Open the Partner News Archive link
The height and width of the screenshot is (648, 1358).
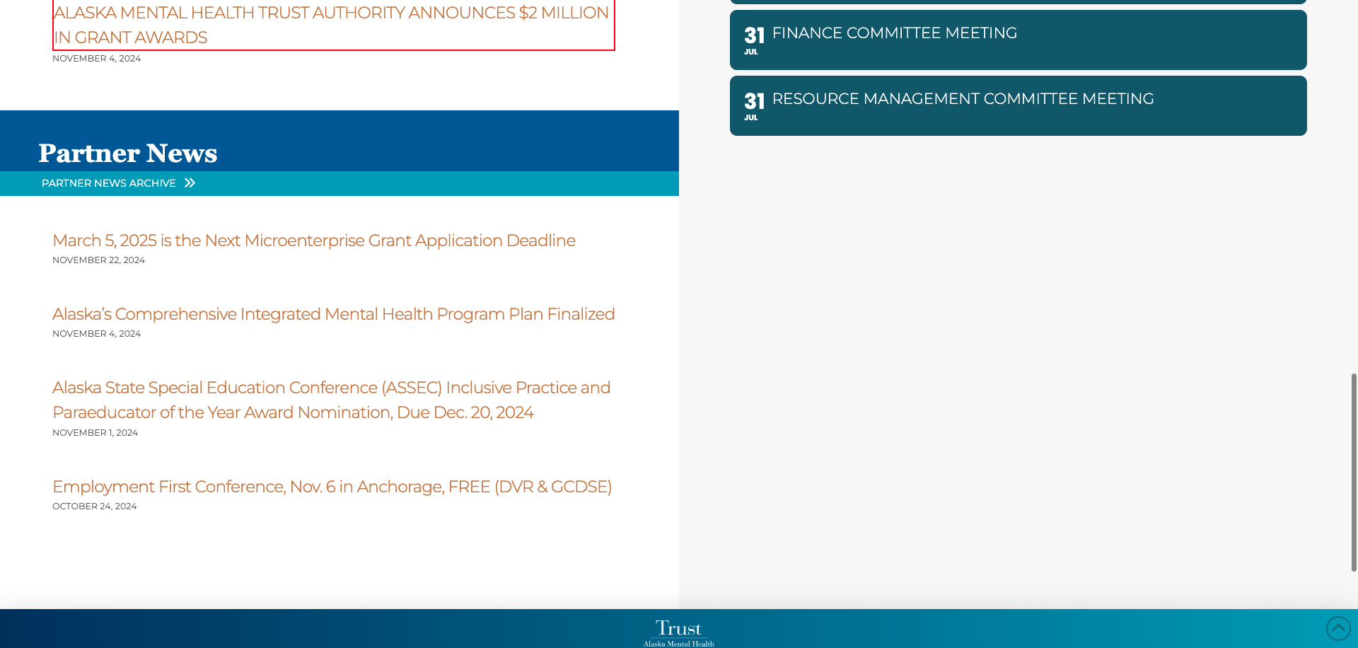109,183
